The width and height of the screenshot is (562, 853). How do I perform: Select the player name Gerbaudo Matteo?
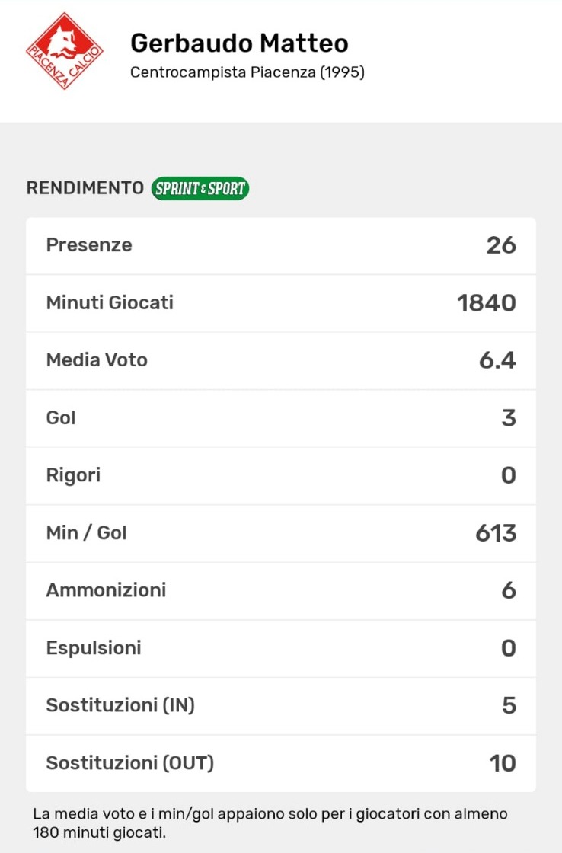tap(239, 43)
